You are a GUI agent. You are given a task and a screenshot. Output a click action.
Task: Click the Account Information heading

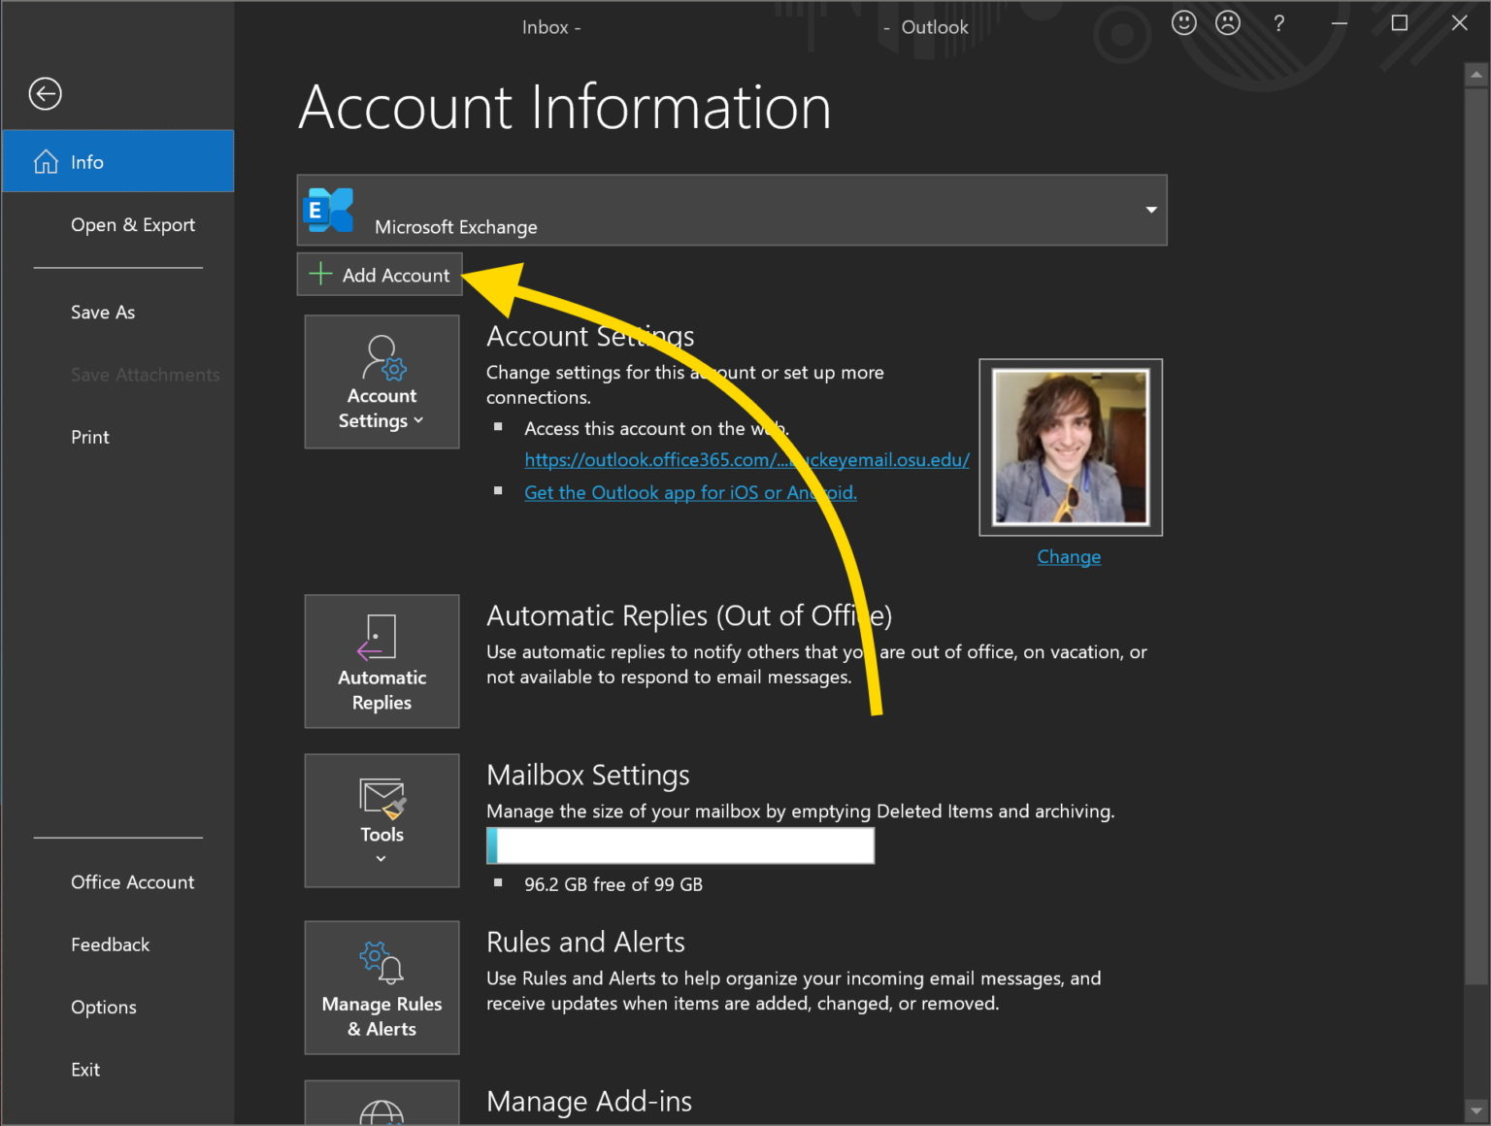565,107
